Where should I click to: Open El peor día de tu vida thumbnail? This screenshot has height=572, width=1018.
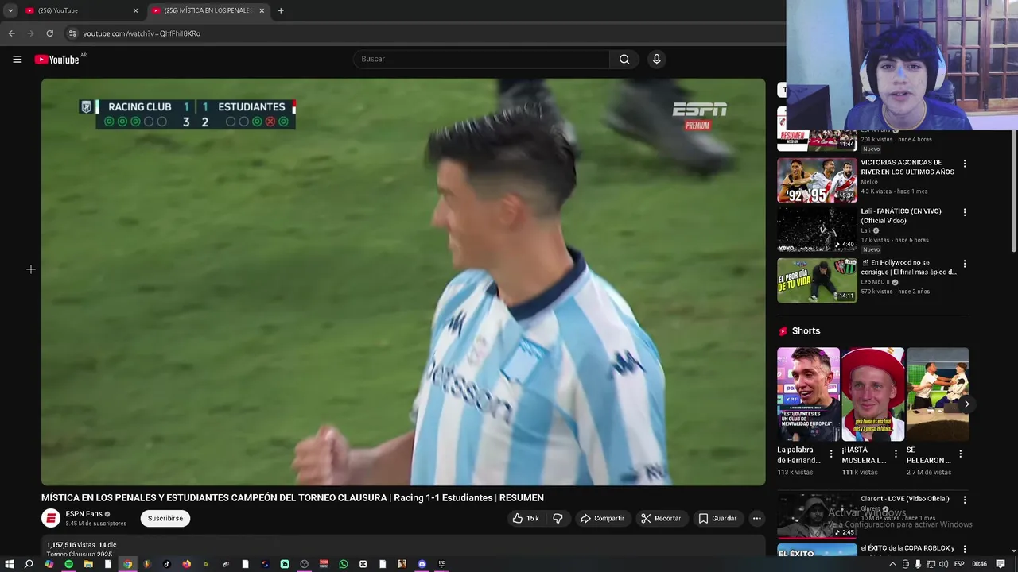pyautogui.click(x=817, y=280)
